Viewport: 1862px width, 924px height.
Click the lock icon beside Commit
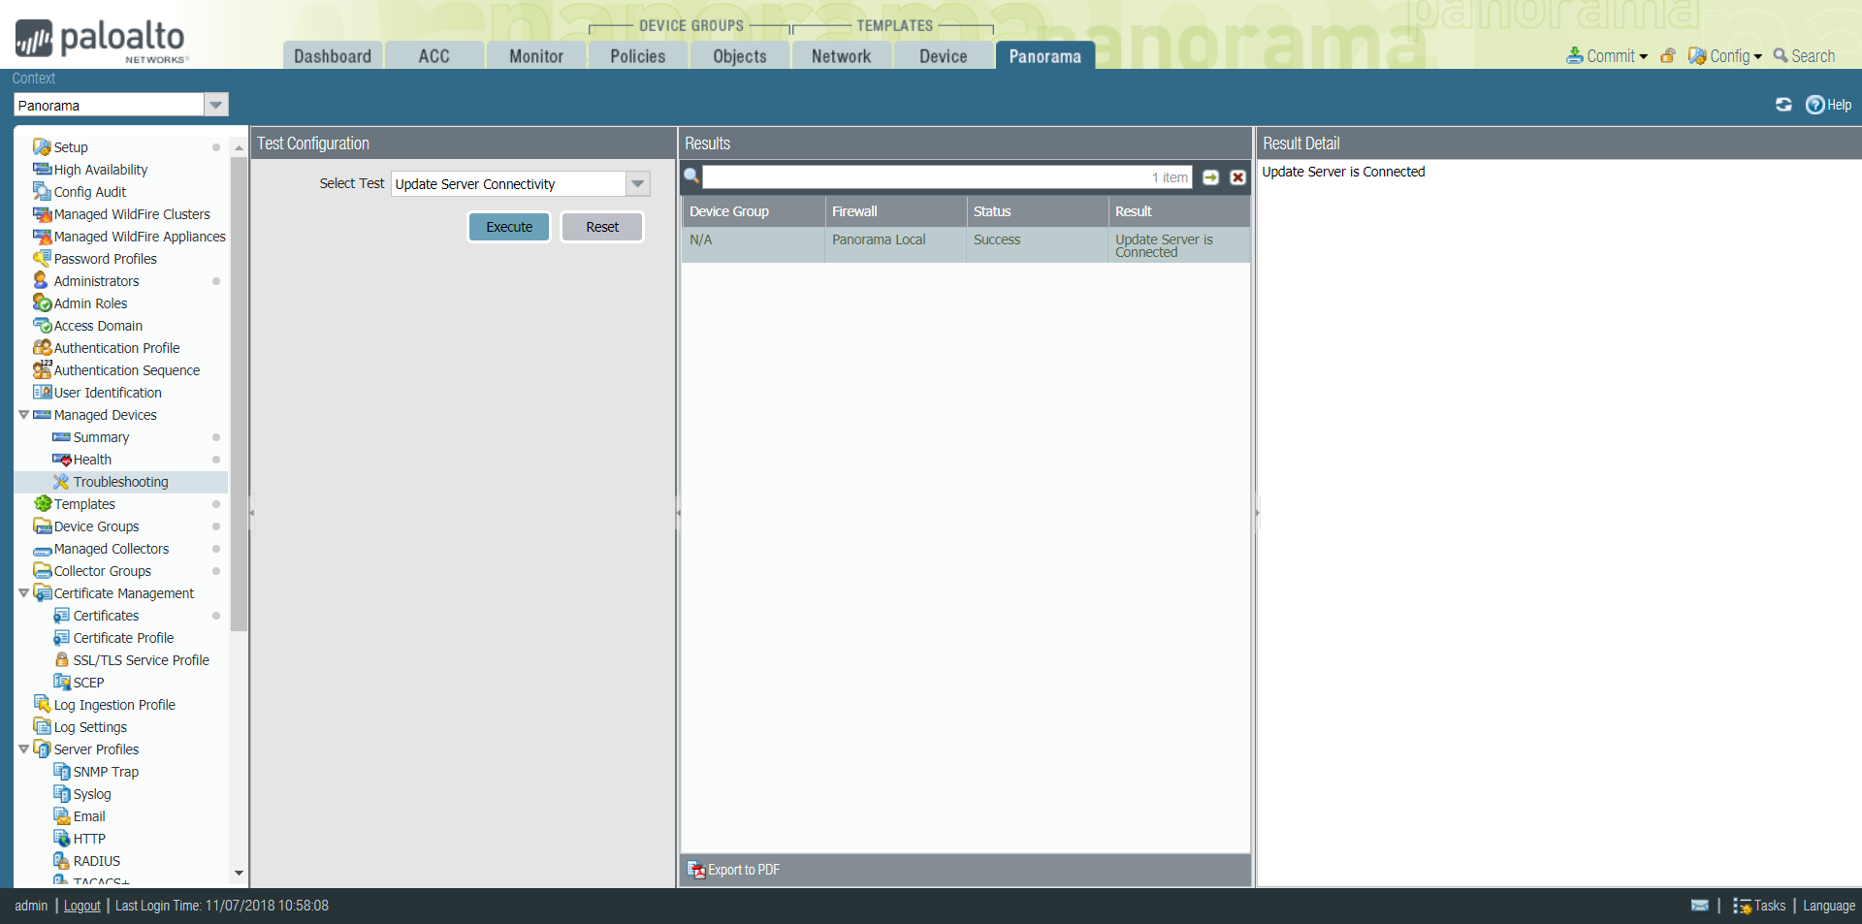1668,56
